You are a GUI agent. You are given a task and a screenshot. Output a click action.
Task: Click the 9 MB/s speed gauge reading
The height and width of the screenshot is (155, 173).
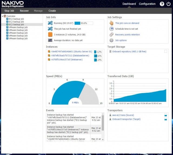(75, 103)
